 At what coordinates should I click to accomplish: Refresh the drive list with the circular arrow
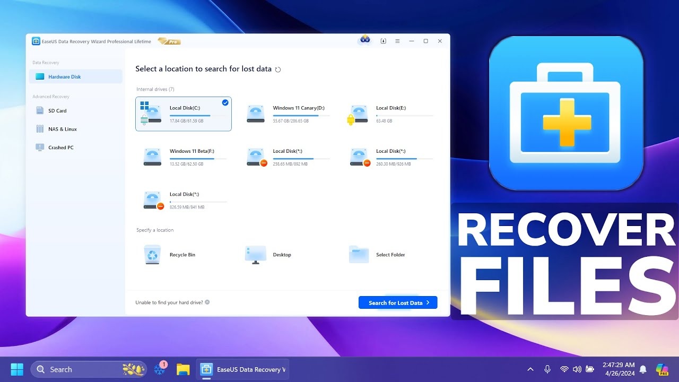pyautogui.click(x=278, y=69)
